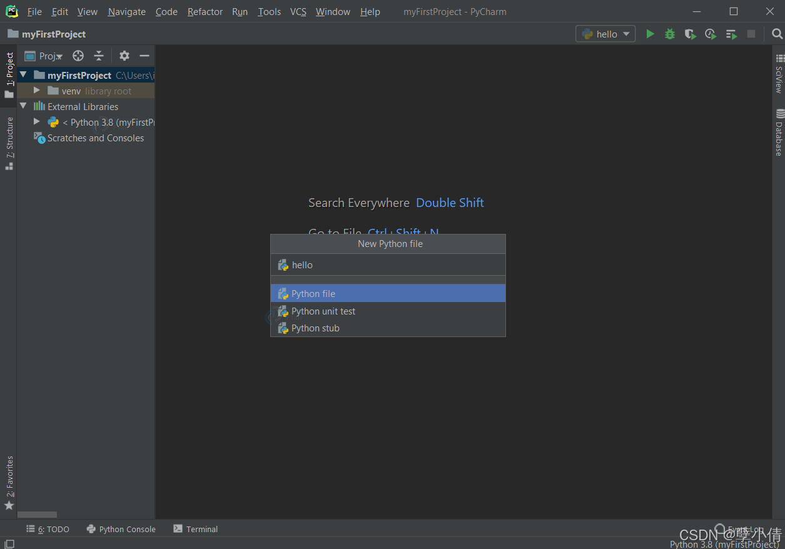
Task: Click the disabled Stop square icon
Action: click(751, 34)
